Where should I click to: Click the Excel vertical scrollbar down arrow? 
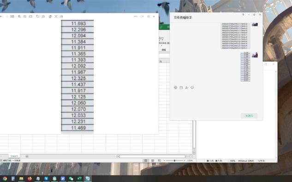194,153
